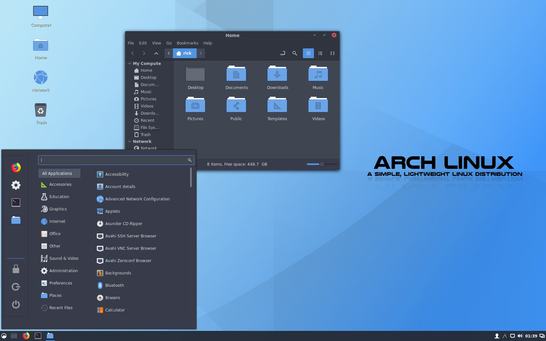This screenshot has width=546, height=341.
Task: Click the menu applications list scrollbar
Action: [x=191, y=177]
